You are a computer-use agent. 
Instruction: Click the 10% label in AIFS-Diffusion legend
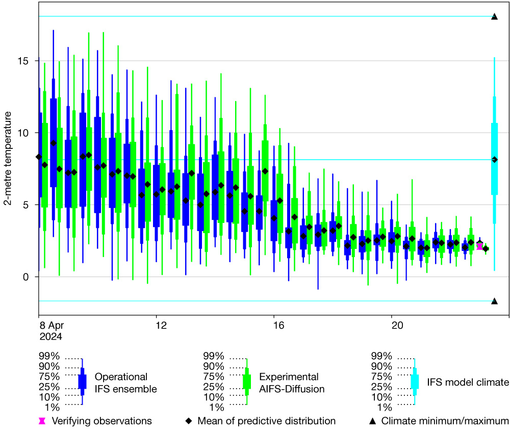click(x=214, y=397)
